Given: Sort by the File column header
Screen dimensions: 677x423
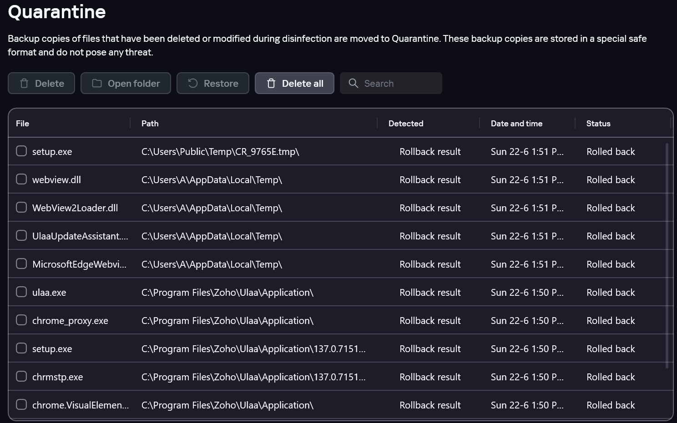Looking at the screenshot, I should pos(23,124).
